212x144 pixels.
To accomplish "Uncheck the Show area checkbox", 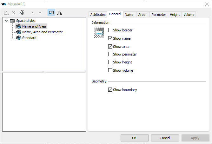I will 110,47.
